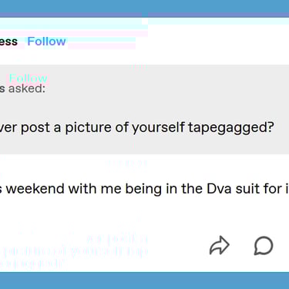The width and height of the screenshot is (289, 289).
Task: Open the blog name ending in "ess"
Action: click(8, 42)
